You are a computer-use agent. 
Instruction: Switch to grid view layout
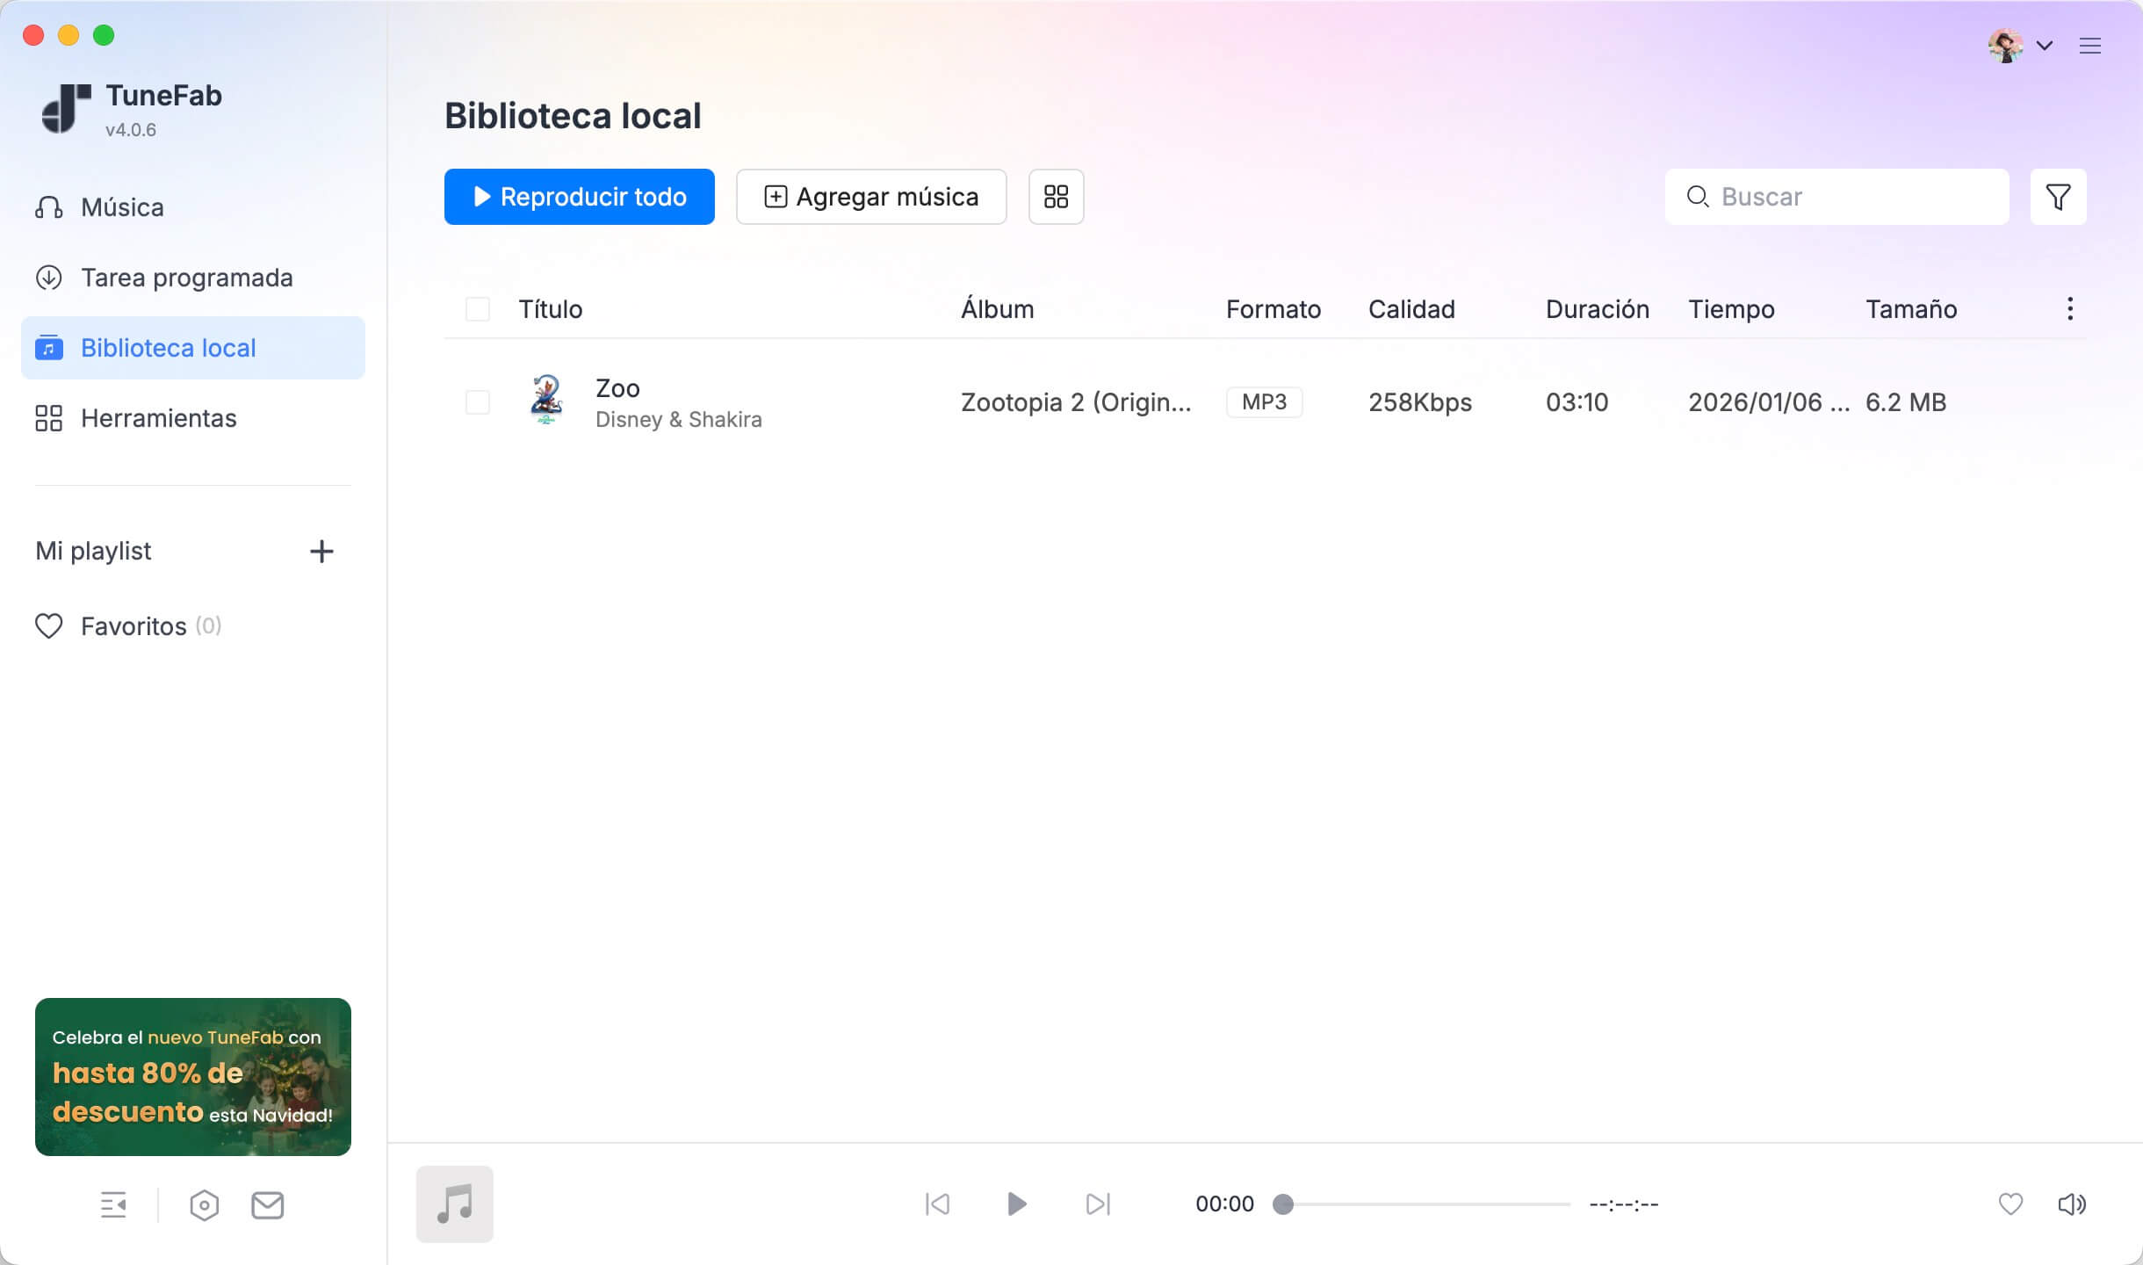point(1056,197)
